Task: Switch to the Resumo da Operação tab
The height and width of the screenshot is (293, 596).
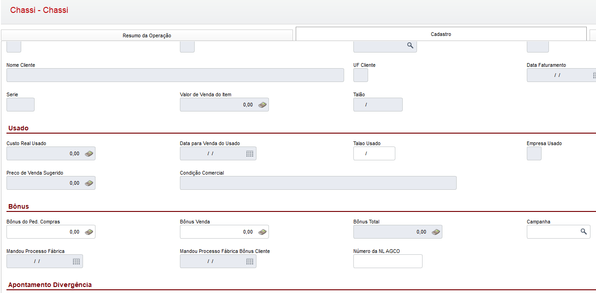Action: pos(147,35)
